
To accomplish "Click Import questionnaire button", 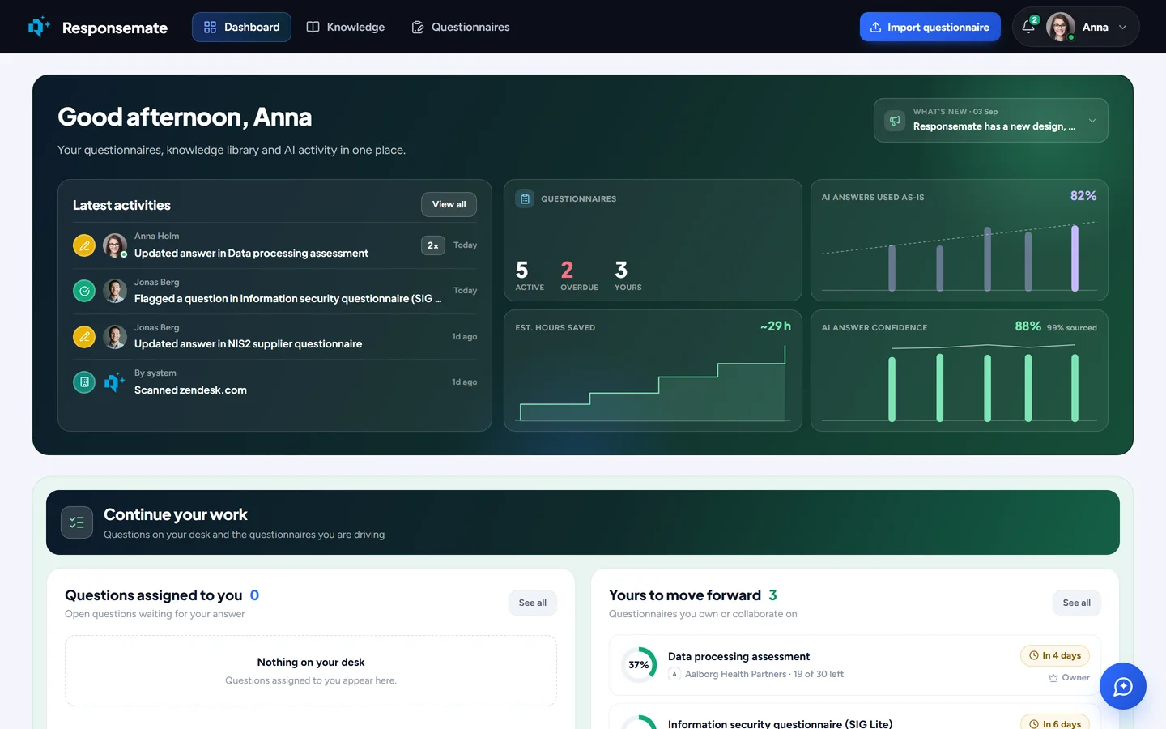I will [930, 27].
